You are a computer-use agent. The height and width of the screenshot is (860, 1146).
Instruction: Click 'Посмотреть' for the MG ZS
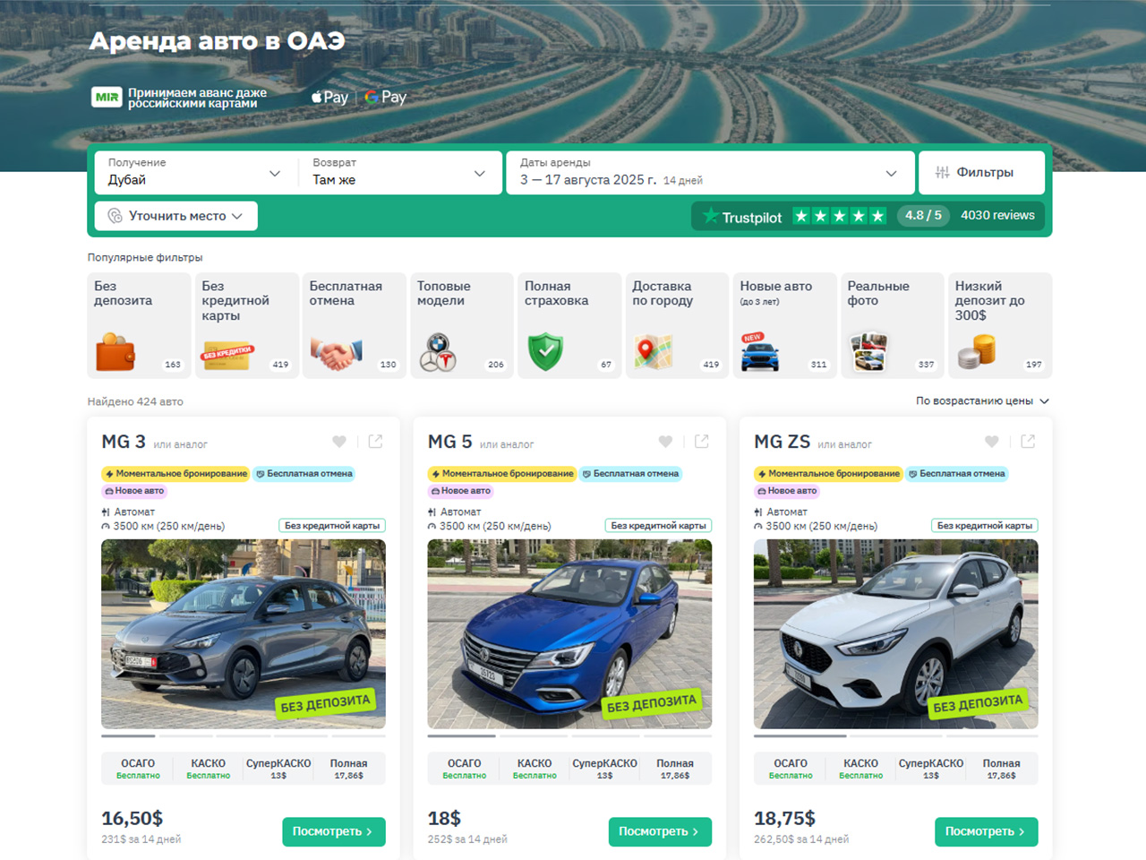point(987,831)
